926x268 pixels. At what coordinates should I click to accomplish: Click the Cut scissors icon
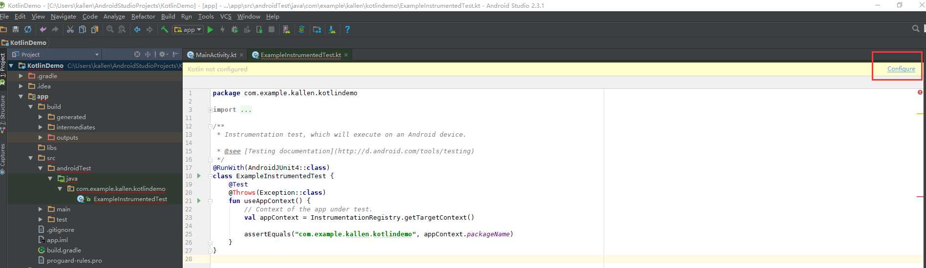click(70, 30)
